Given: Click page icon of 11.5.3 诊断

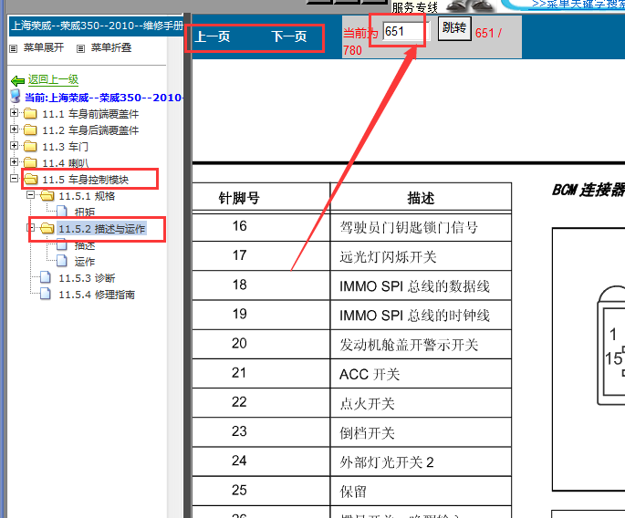Looking at the screenshot, I should (x=46, y=277).
